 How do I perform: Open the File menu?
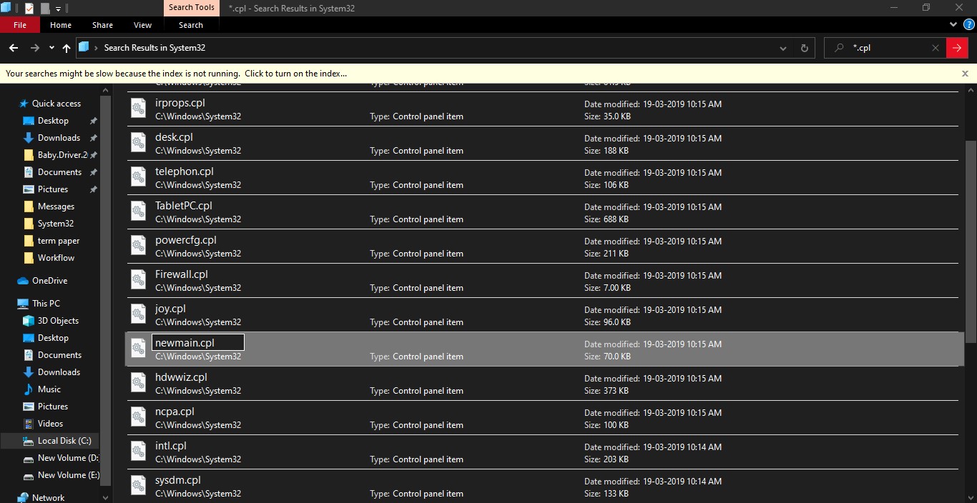[20, 25]
